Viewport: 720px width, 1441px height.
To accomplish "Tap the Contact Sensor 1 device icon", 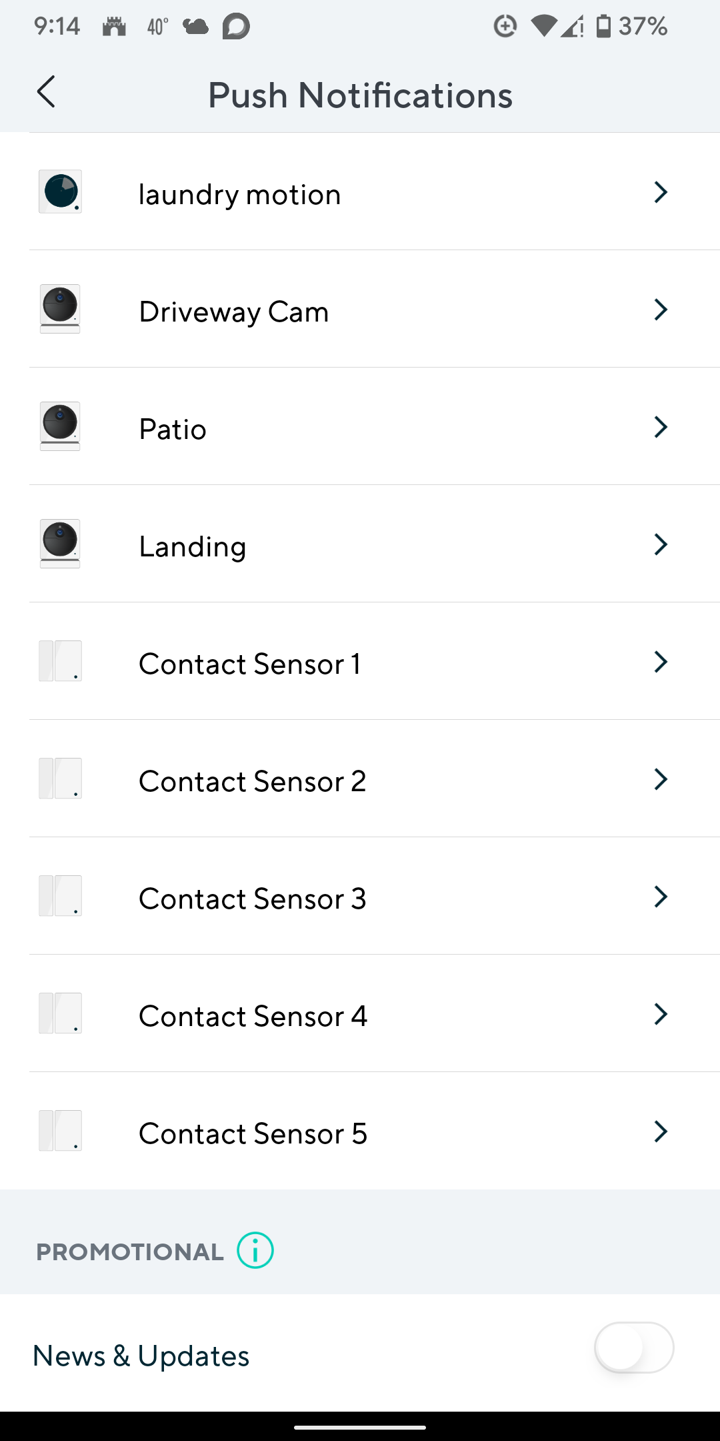I will coord(60,661).
